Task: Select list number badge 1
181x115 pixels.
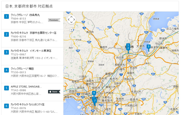Action: [x=6, y=16]
